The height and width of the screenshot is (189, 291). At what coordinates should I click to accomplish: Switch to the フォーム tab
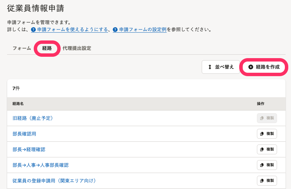tap(22, 48)
